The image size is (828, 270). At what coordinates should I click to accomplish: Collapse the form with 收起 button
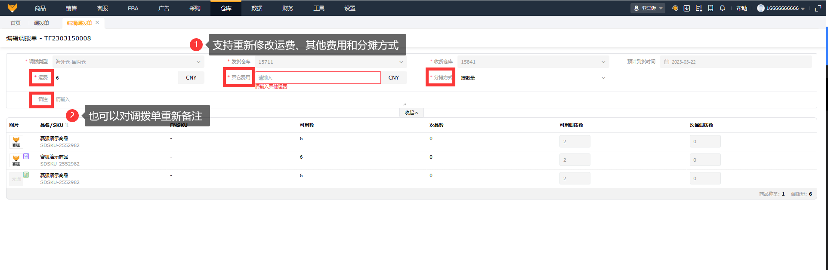point(411,113)
